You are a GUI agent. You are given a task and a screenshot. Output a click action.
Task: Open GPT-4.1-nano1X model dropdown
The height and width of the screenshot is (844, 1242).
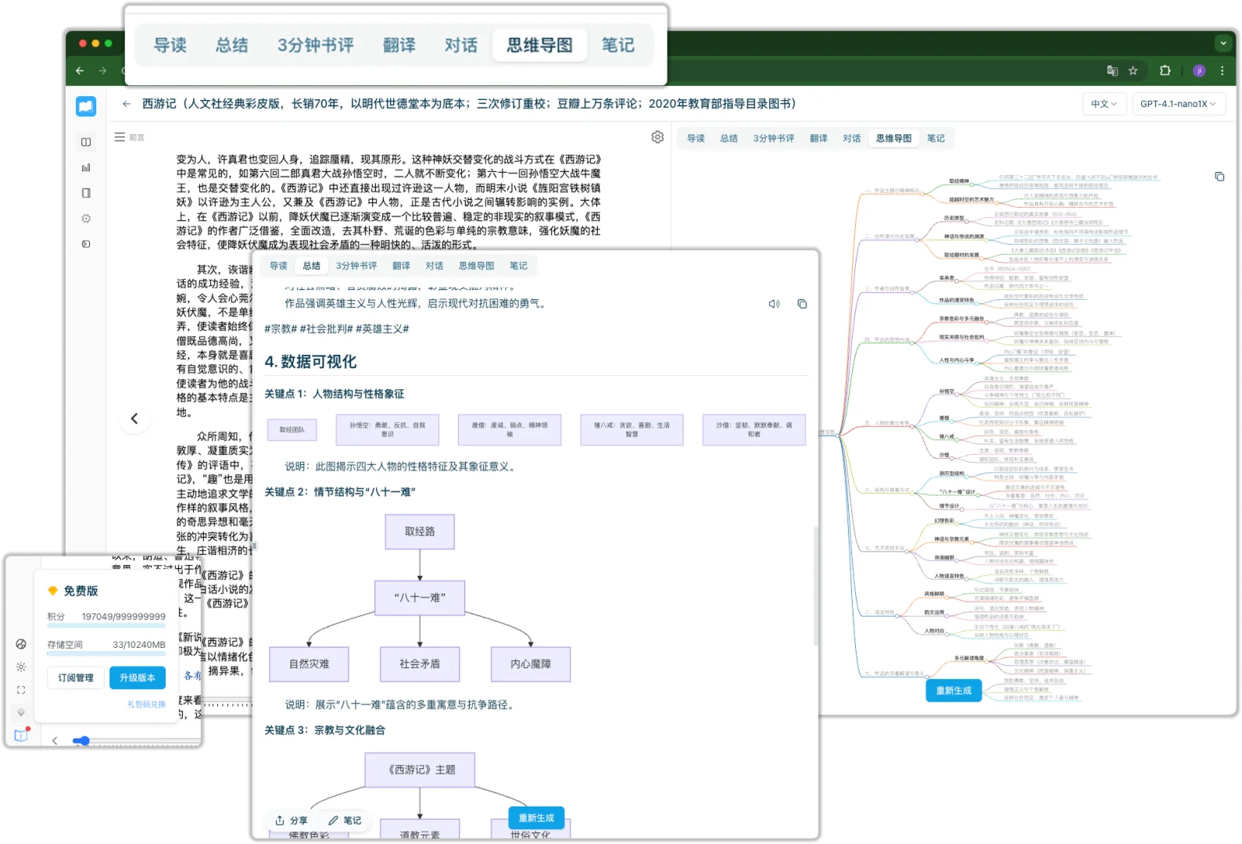[1178, 104]
